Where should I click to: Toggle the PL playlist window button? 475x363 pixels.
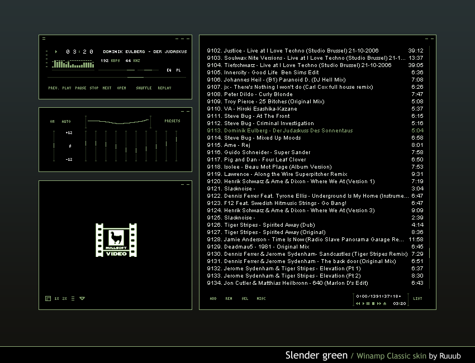178,70
